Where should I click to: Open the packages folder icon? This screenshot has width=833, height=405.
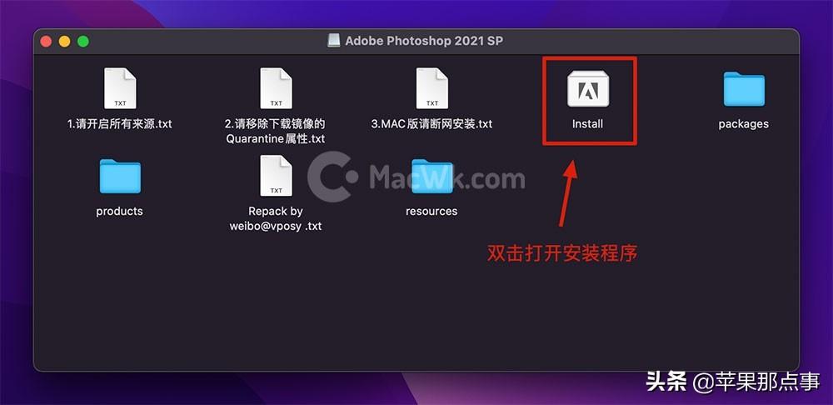[x=744, y=89]
